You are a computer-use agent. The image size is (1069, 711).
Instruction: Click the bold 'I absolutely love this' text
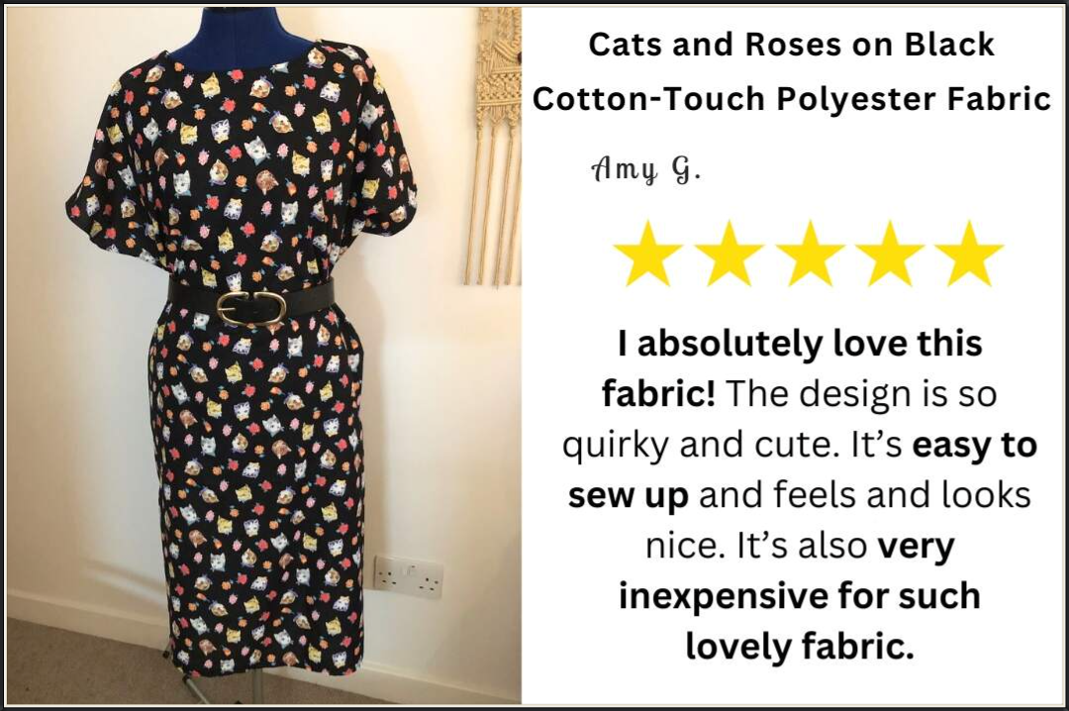point(800,344)
